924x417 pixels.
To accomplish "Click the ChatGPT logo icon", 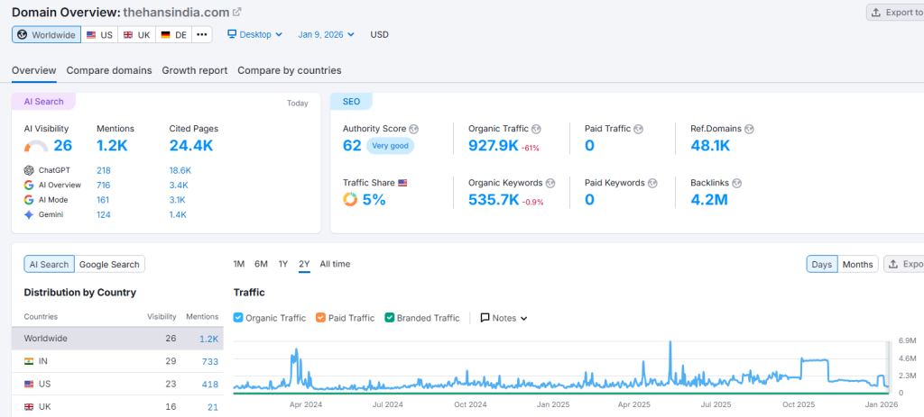I will tap(30, 170).
